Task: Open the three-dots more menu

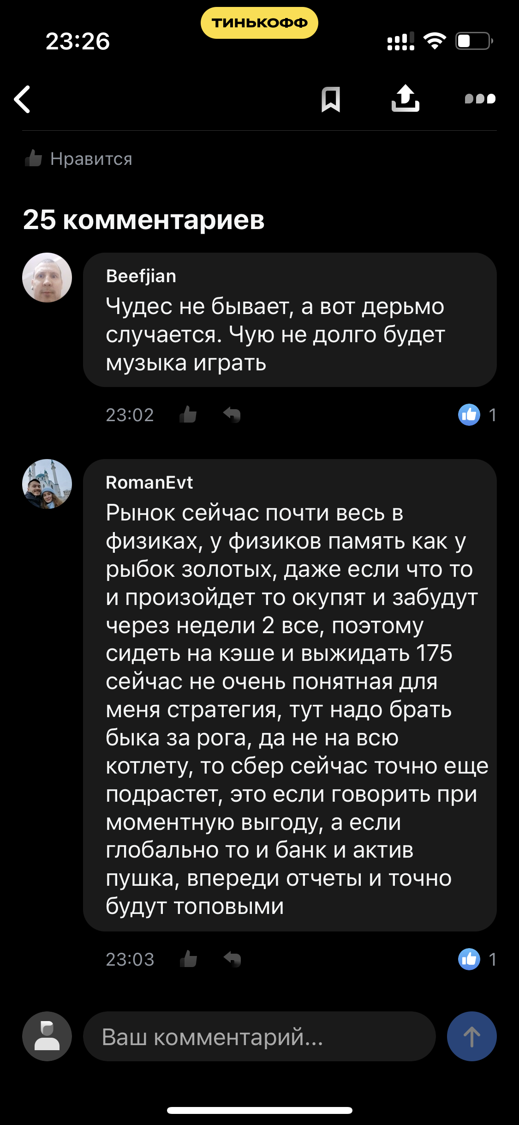Action: tap(480, 99)
